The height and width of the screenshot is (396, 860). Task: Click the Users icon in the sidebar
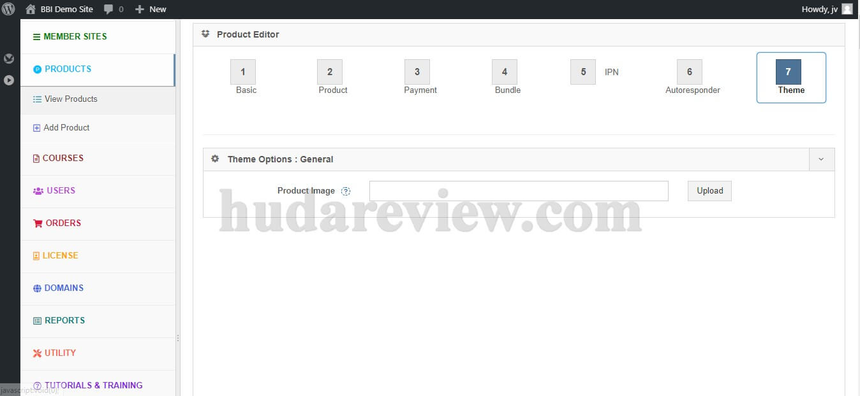click(x=37, y=190)
